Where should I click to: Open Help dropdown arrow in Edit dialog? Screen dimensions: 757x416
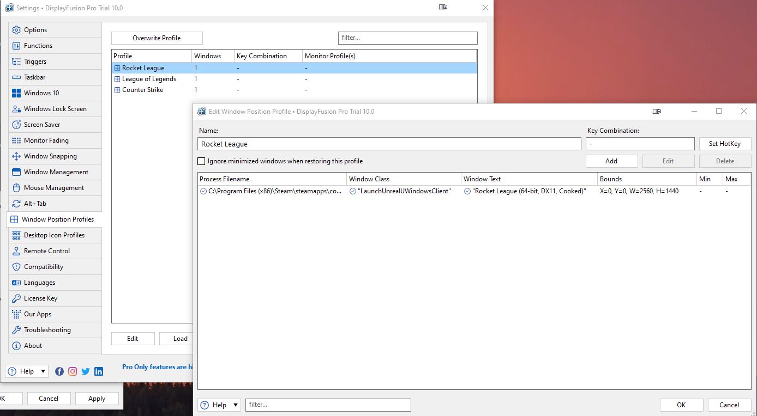click(236, 405)
